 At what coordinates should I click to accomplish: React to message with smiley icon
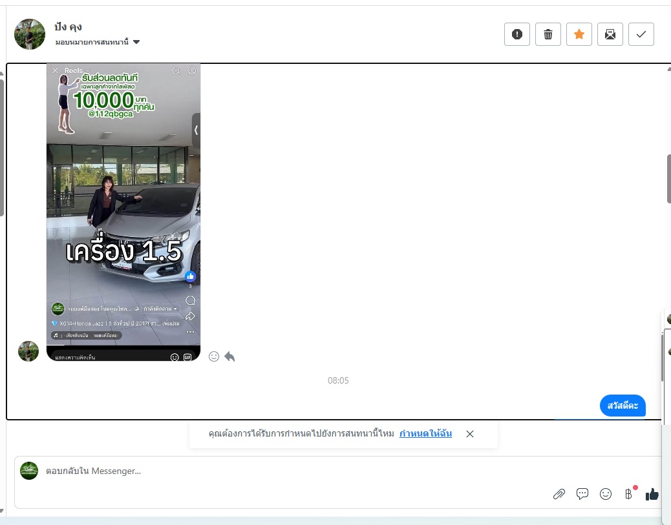tap(214, 356)
